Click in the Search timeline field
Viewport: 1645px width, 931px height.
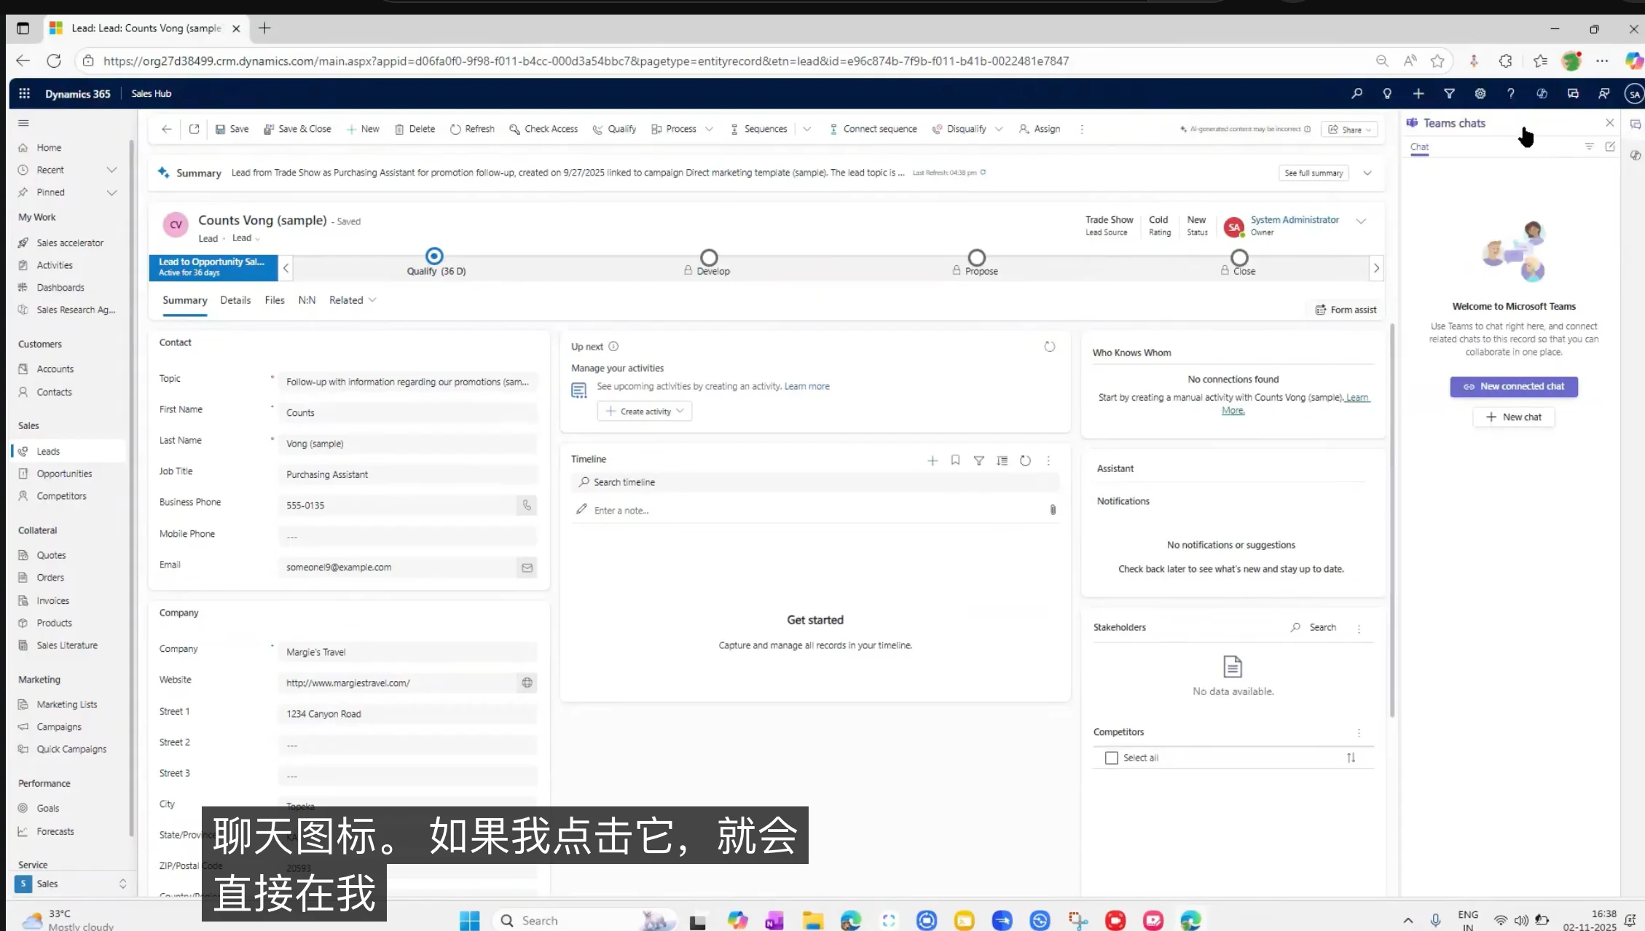point(814,482)
